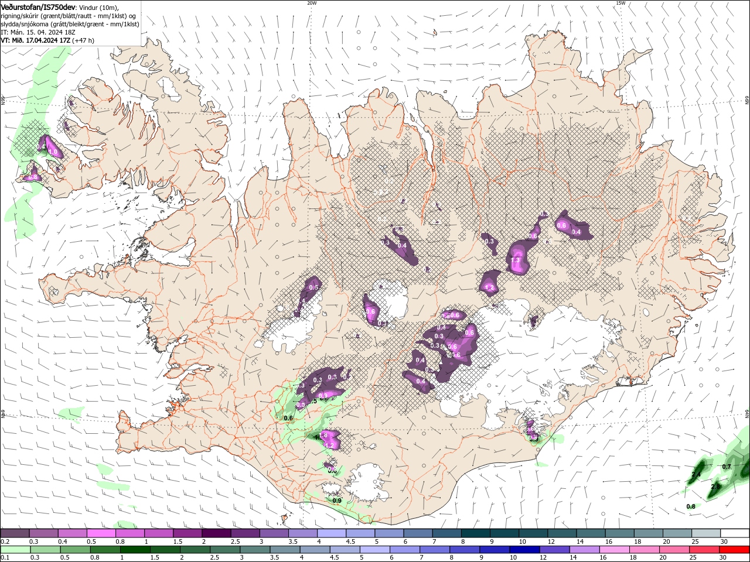Pick the 18 swatch in upper legend row
750x562 pixels.
click(x=649, y=533)
